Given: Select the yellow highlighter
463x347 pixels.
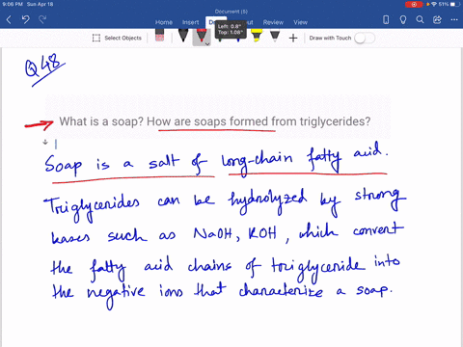Looking at the screenshot, I should tap(257, 36).
